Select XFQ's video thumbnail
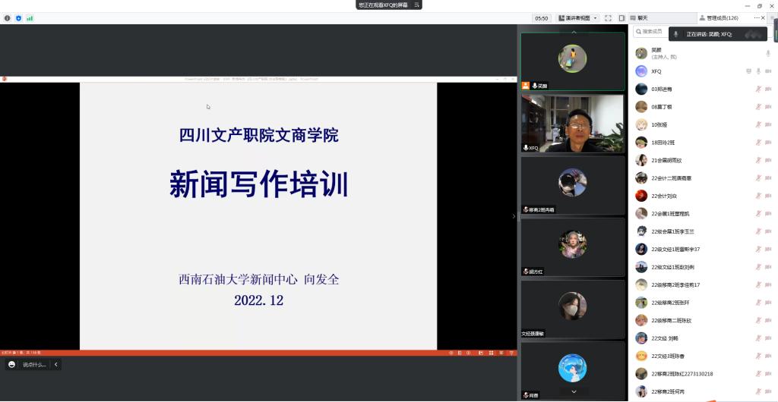Viewport: 778px width, 402px height. [572, 124]
